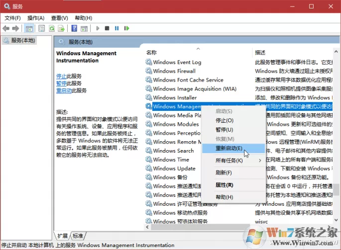Click the 重启动 this service link
The height and width of the screenshot is (250, 341).
pos(64,90)
